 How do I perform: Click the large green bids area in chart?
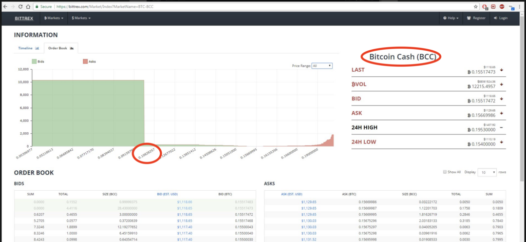tap(88, 113)
